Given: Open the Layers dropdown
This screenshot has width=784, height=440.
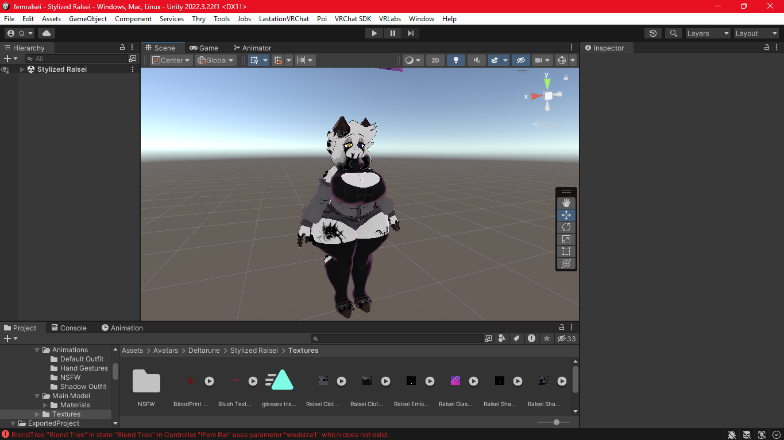Looking at the screenshot, I should point(708,33).
